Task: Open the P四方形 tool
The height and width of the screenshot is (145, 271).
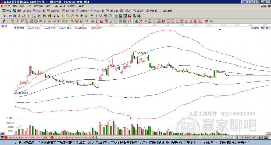Action: (39, 11)
